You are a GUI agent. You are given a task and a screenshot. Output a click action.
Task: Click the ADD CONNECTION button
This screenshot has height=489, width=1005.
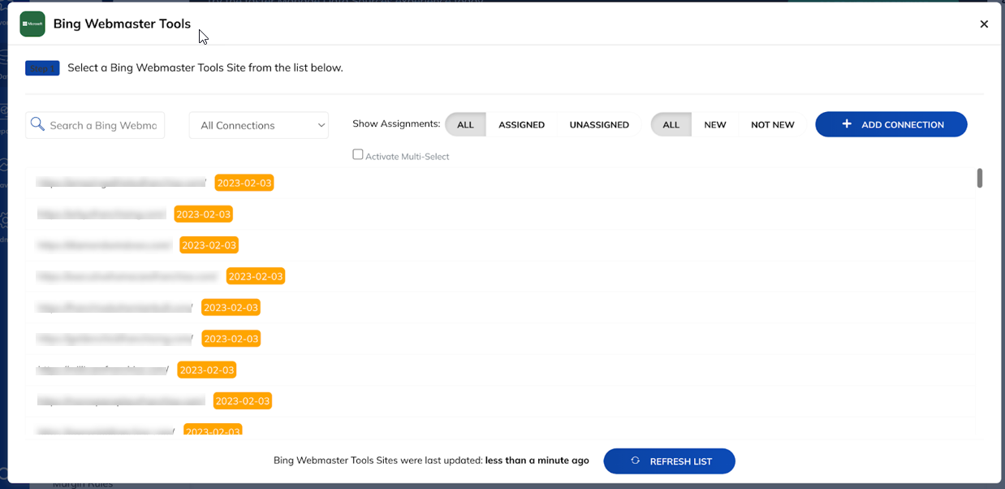891,124
